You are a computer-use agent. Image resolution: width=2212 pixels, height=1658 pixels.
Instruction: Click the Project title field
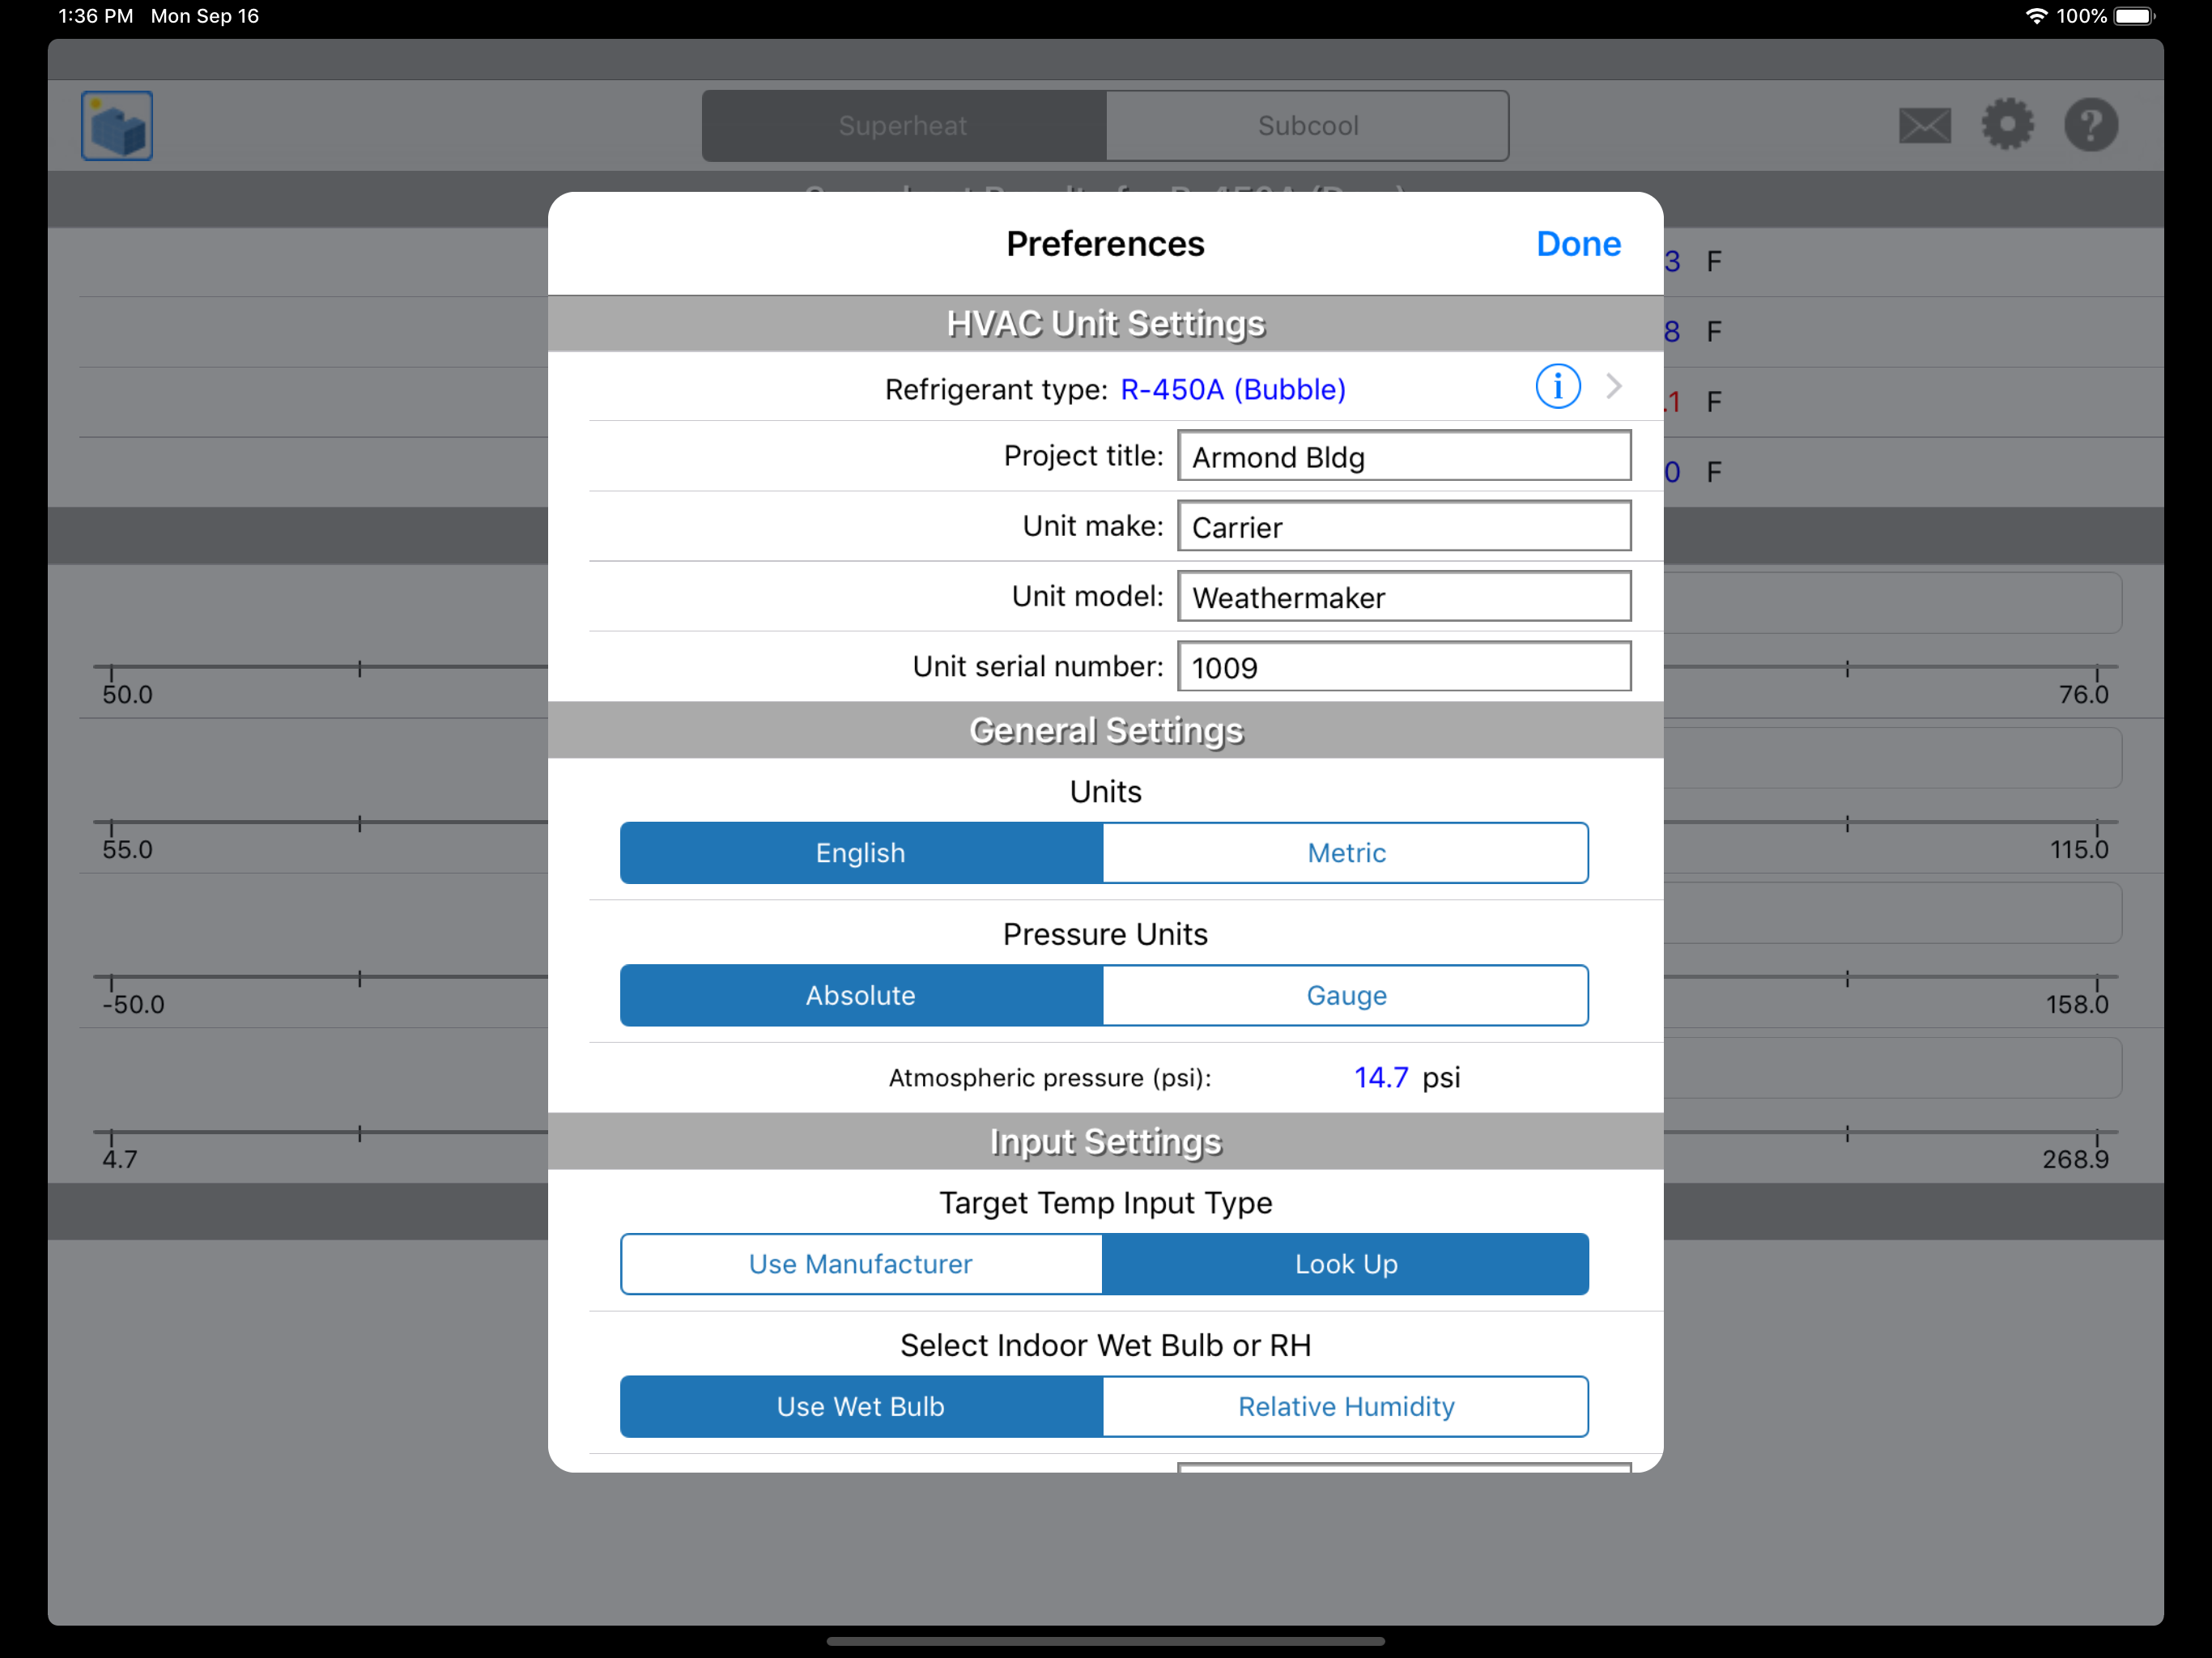tap(1403, 457)
